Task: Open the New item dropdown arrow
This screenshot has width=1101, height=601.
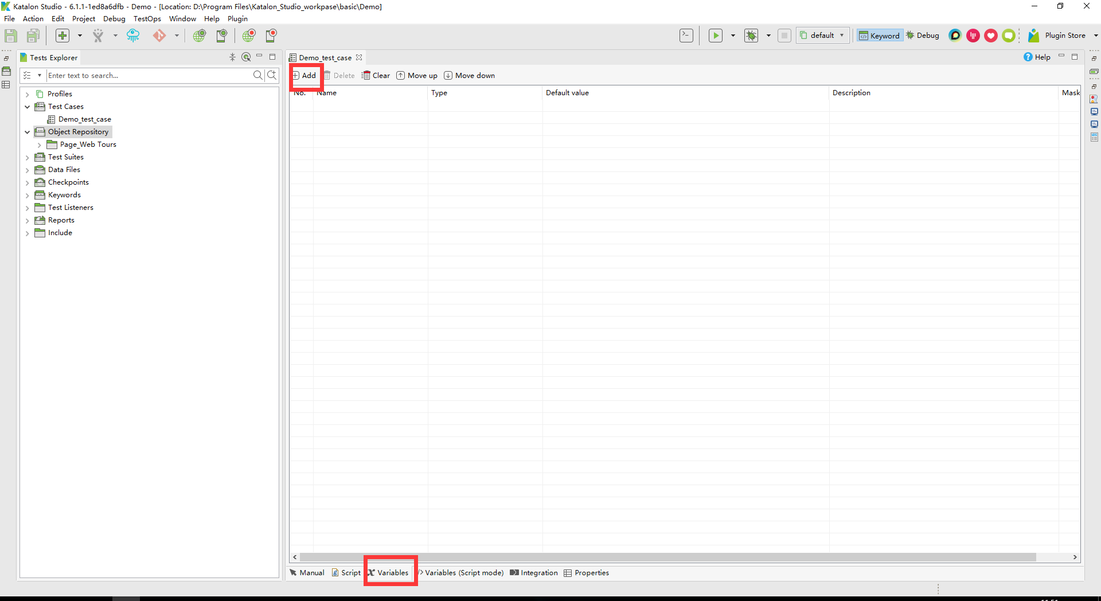Action: coord(80,36)
